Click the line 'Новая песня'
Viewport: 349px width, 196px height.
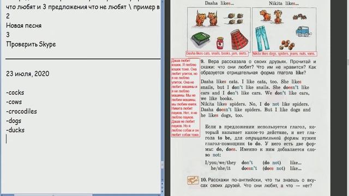click(x=23, y=26)
